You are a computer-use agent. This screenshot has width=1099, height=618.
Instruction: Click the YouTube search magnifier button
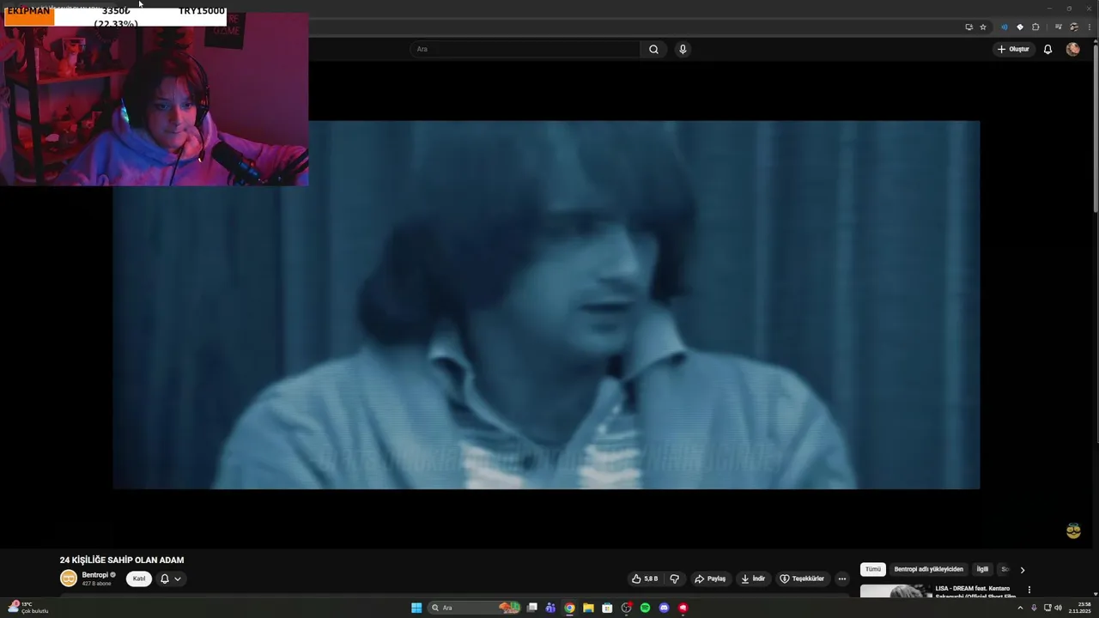tap(653, 49)
